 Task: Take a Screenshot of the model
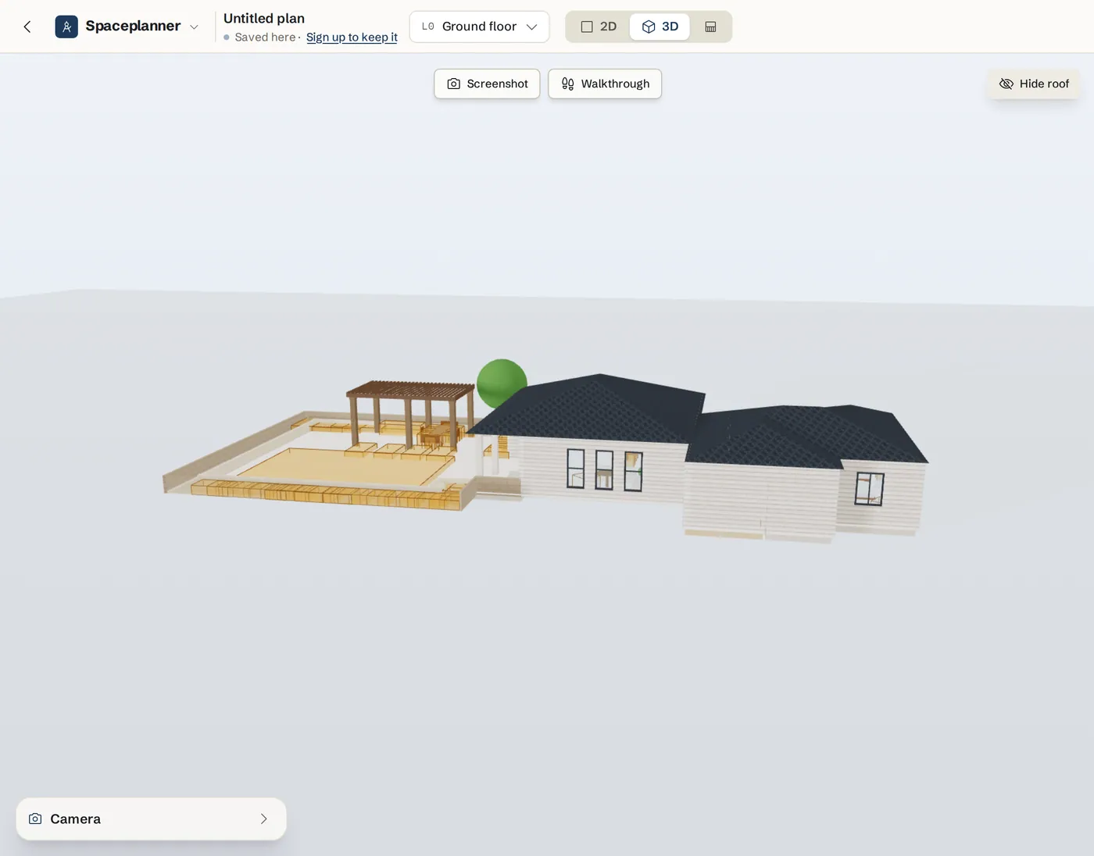click(x=487, y=84)
